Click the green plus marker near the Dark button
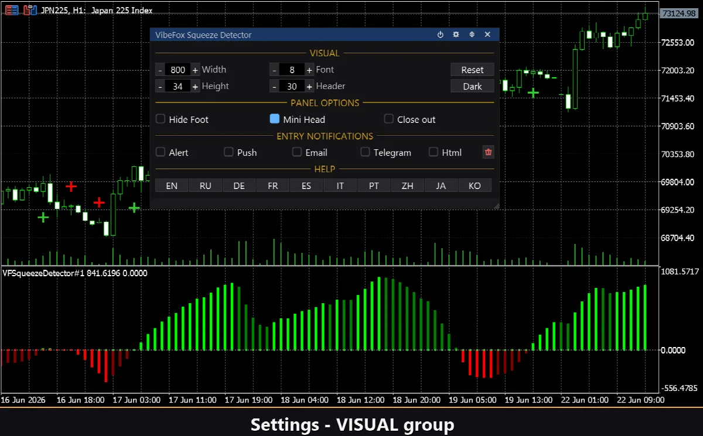Screen dimensions: 703x436 (533, 92)
